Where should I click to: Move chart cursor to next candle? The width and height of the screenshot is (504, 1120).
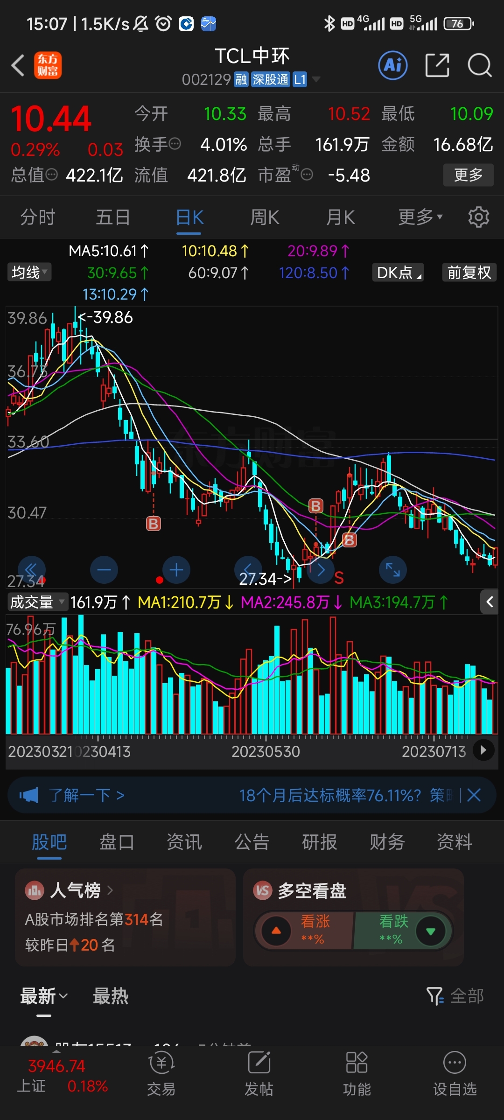pos(321,570)
